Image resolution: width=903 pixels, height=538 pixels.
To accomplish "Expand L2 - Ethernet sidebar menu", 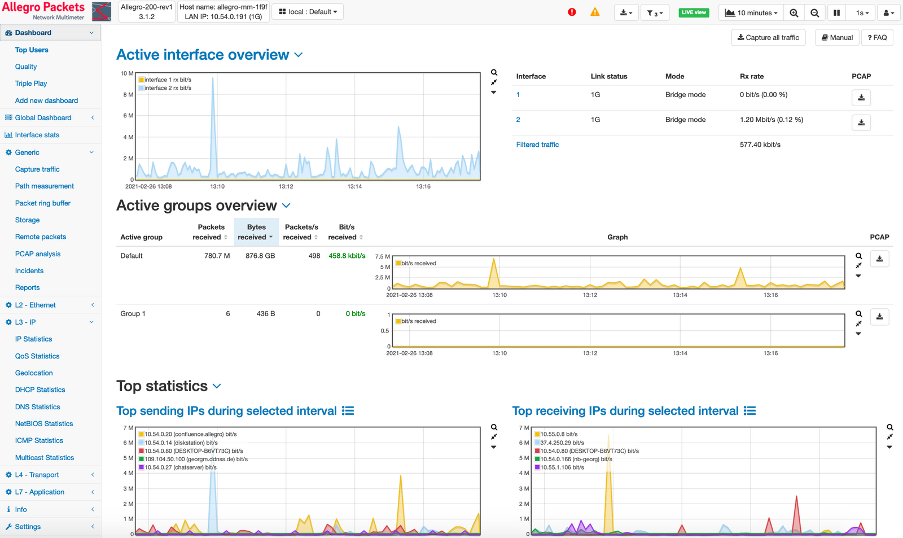I will tap(35, 305).
